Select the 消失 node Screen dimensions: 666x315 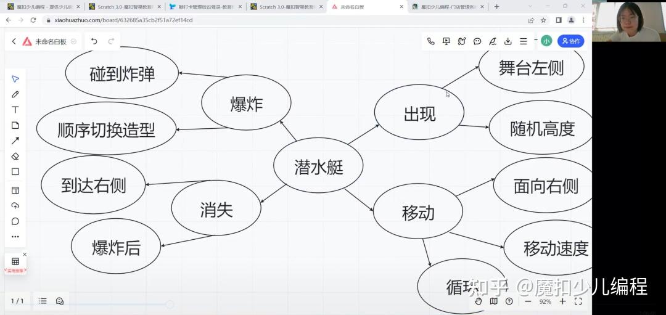(x=216, y=208)
